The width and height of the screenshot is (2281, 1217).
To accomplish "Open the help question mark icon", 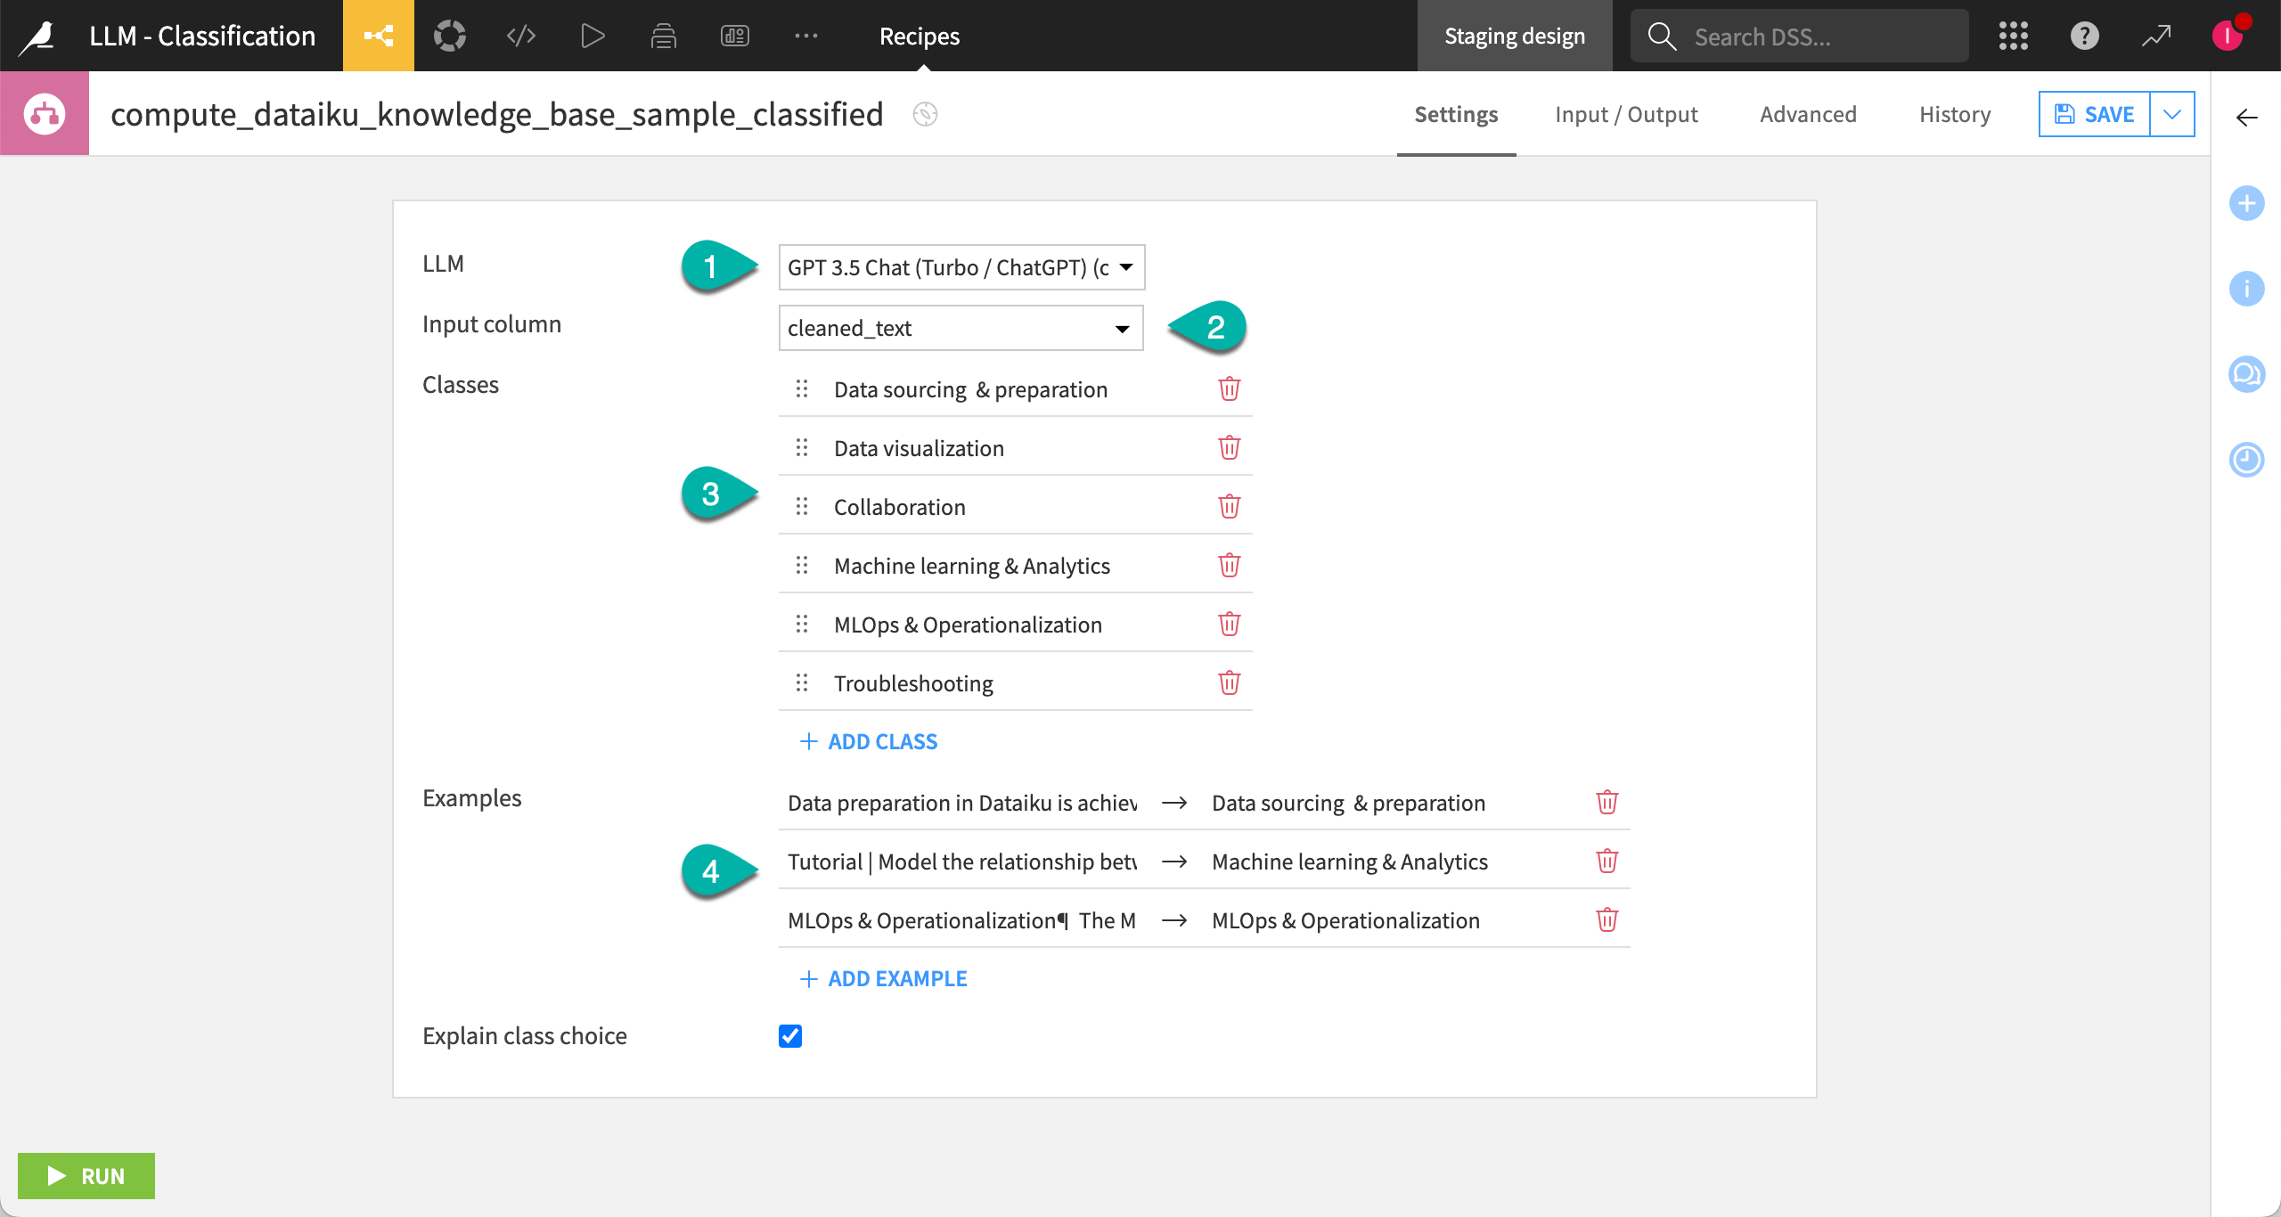I will coord(2085,36).
